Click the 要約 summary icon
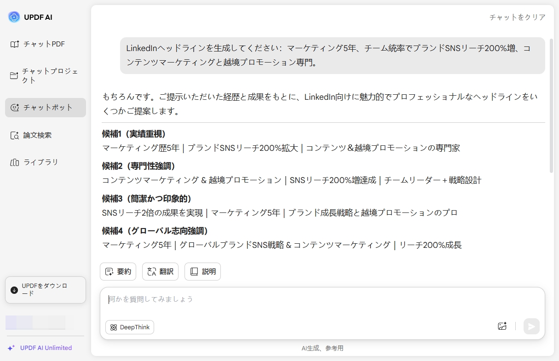 click(109, 272)
